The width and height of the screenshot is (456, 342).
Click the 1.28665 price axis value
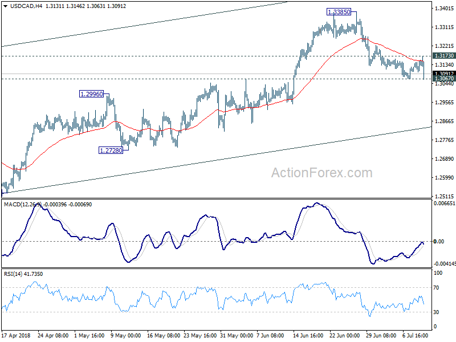444,121
